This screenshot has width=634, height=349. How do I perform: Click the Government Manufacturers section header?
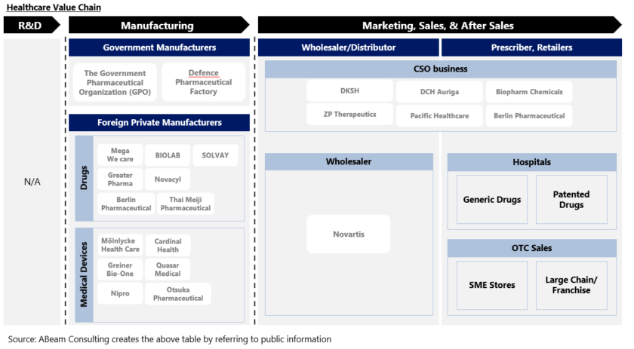159,47
